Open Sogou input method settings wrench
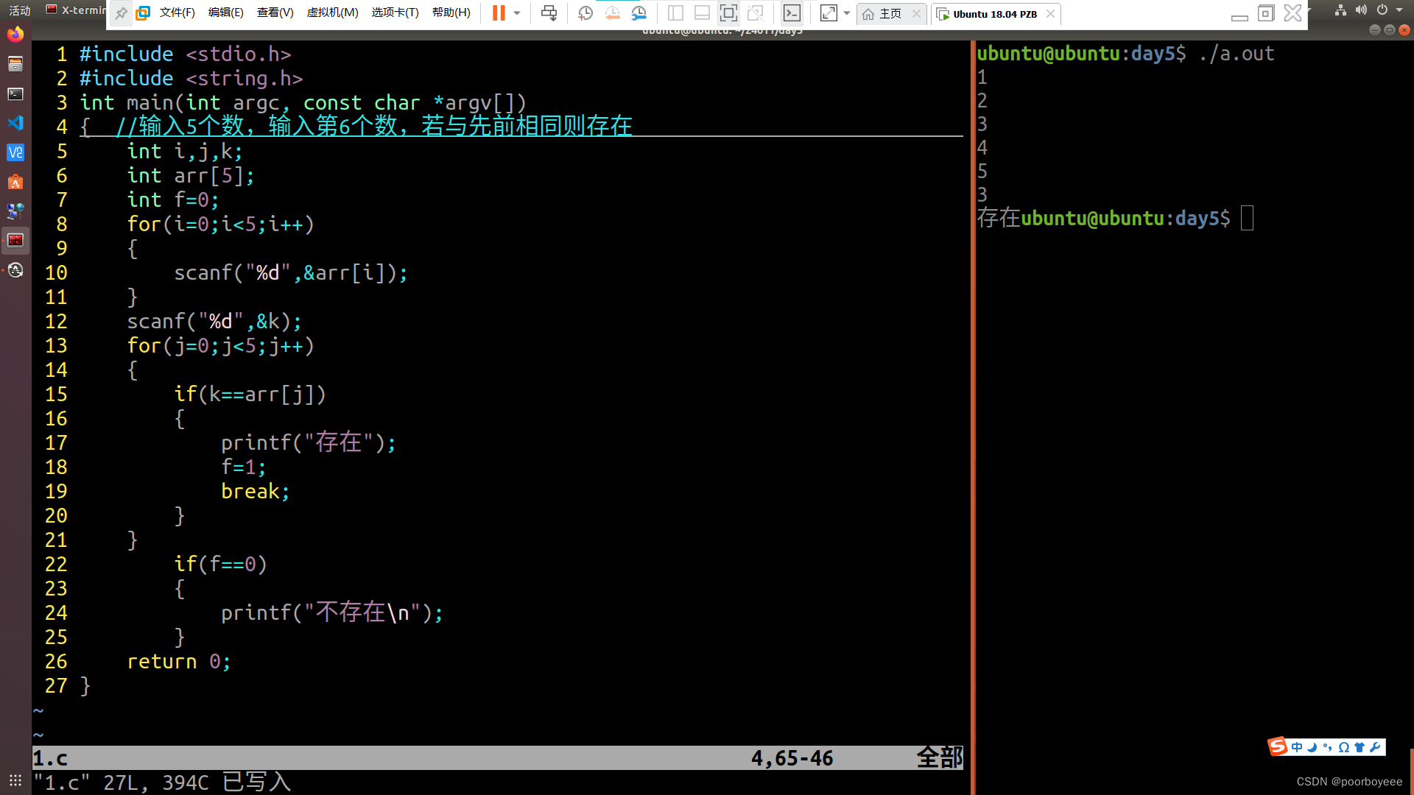Image resolution: width=1414 pixels, height=795 pixels. pos(1375,746)
